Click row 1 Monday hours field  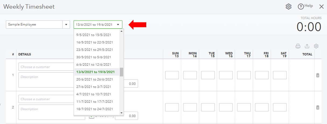pos(190,75)
